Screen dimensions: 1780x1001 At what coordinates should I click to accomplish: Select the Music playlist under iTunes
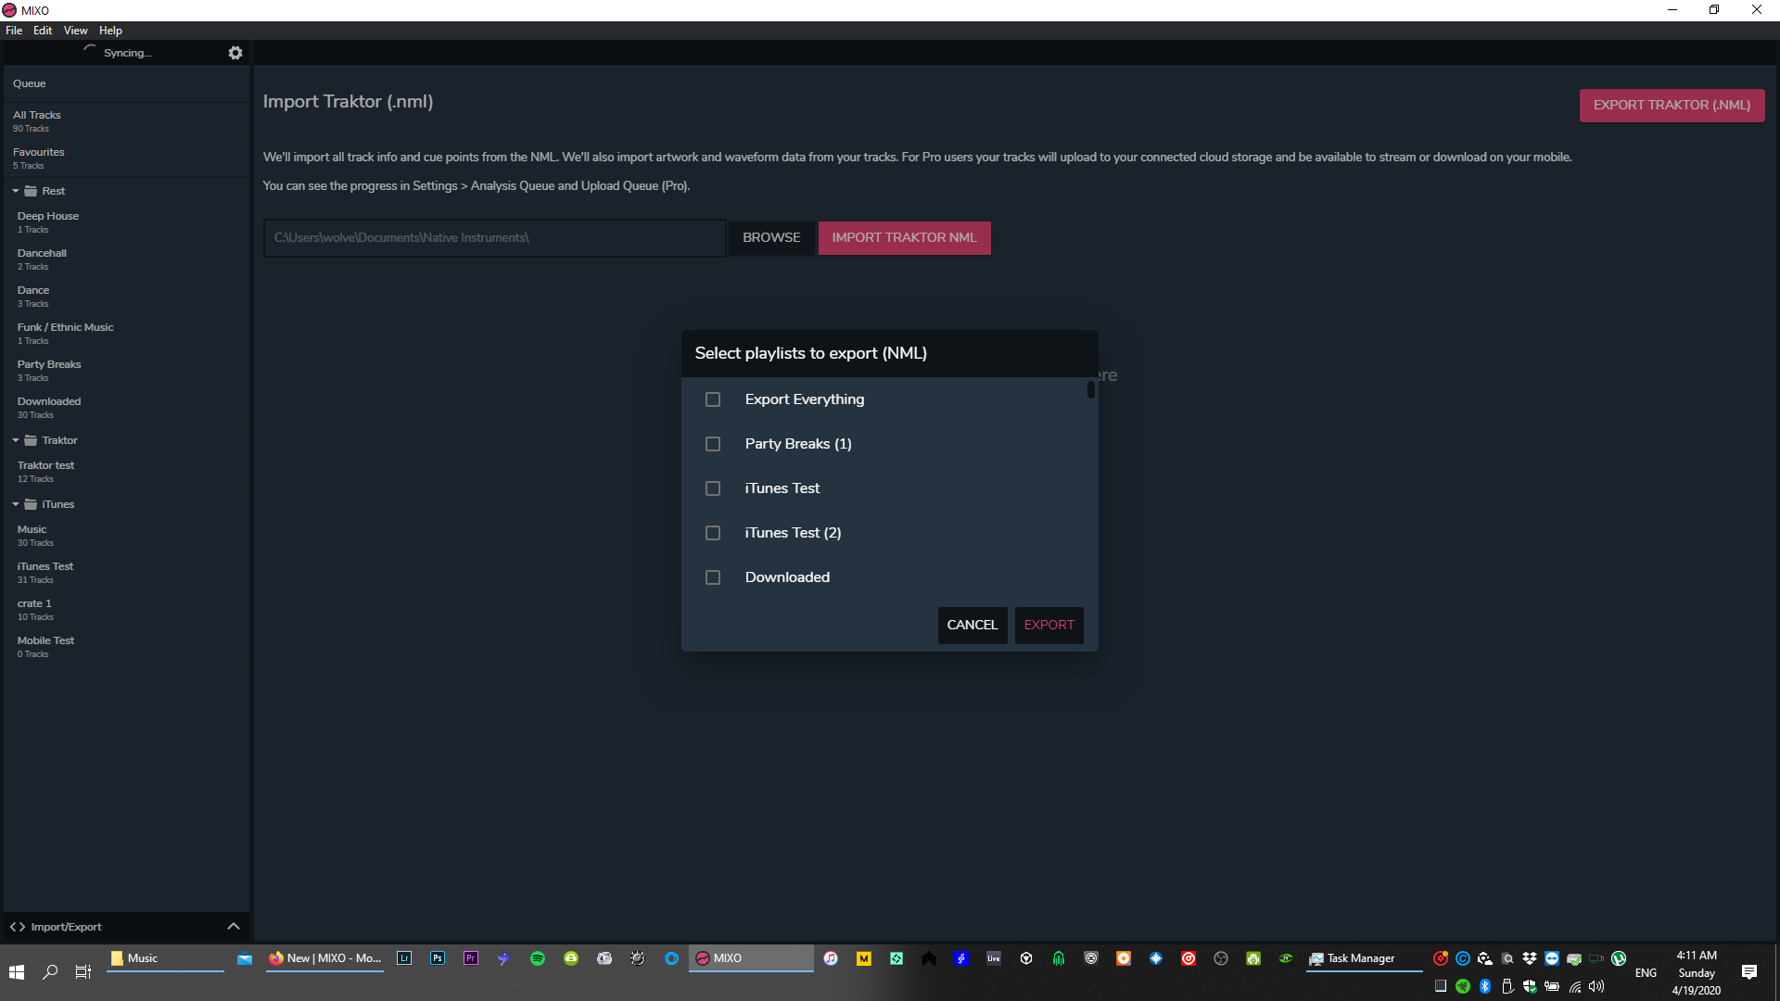(x=127, y=536)
